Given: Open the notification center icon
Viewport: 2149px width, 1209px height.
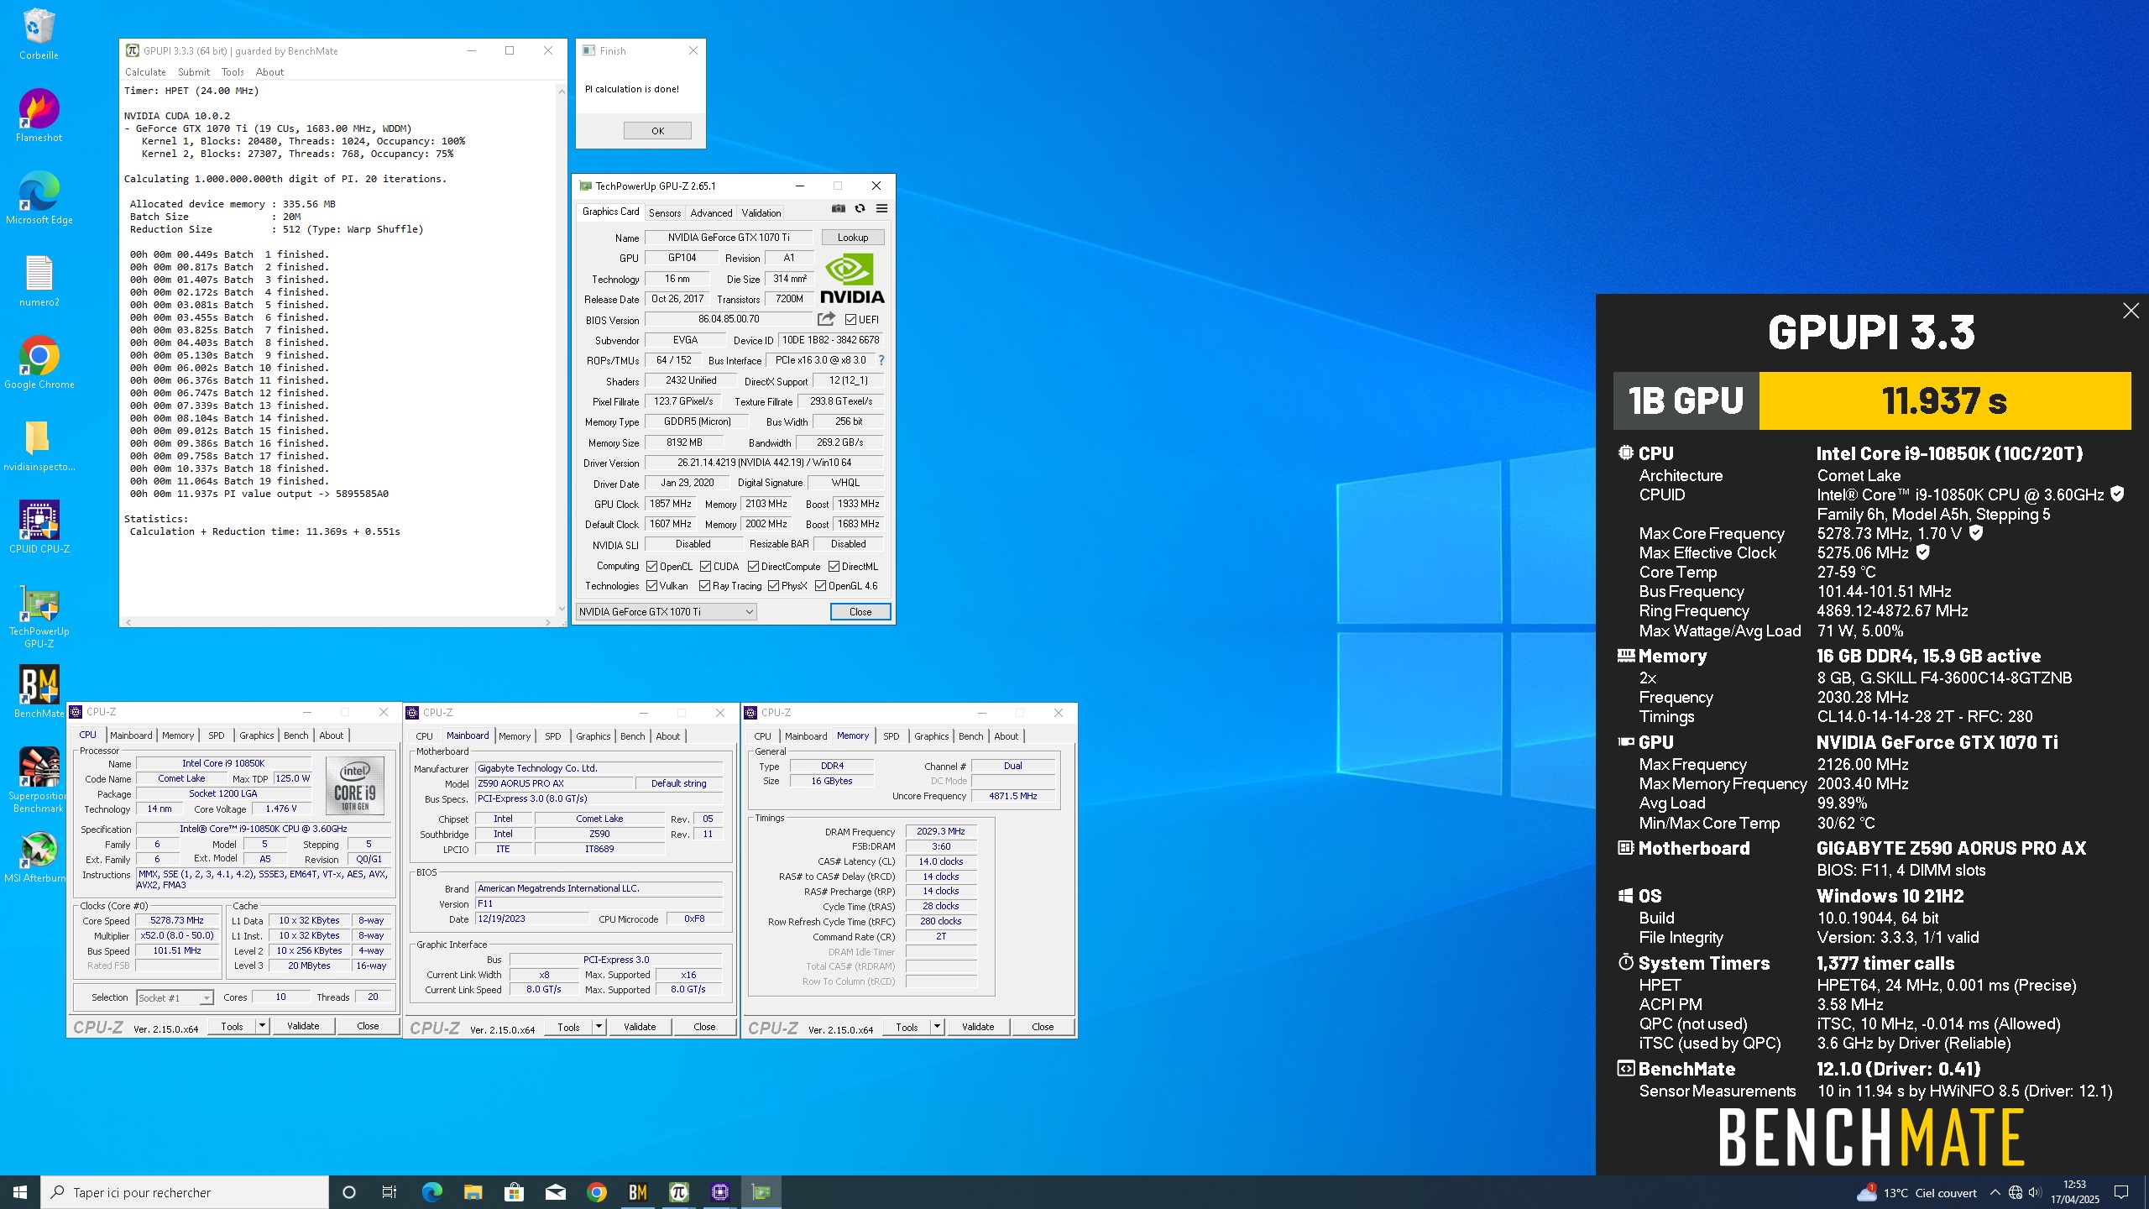Looking at the screenshot, I should coord(2121,1192).
